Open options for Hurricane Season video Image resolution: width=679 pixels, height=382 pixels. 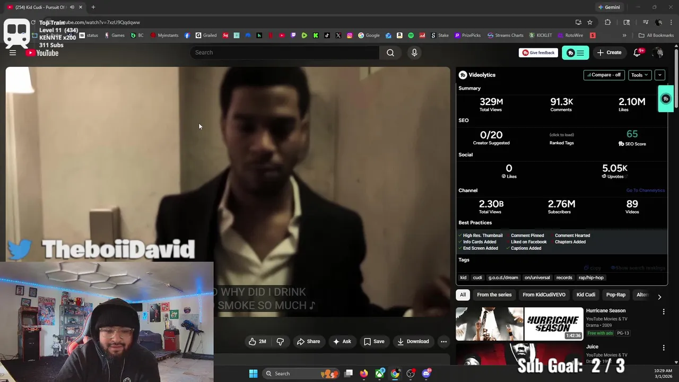tap(663, 312)
